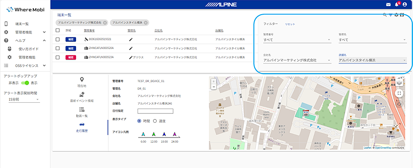Open the mail envelope icon in header
This screenshot has height=168, width=413.
(388, 4)
